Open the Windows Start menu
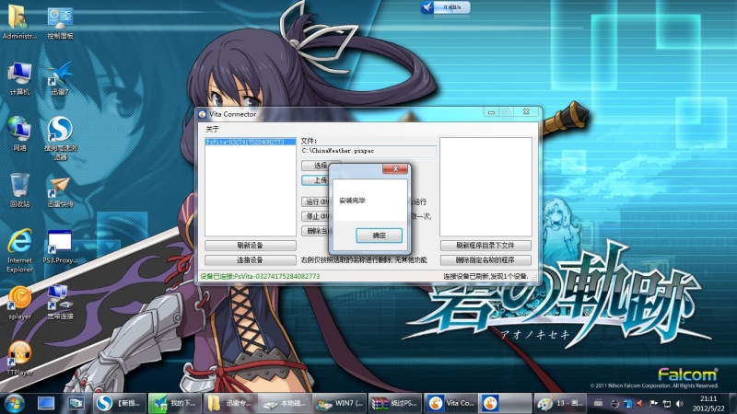The image size is (737, 414). (14, 403)
